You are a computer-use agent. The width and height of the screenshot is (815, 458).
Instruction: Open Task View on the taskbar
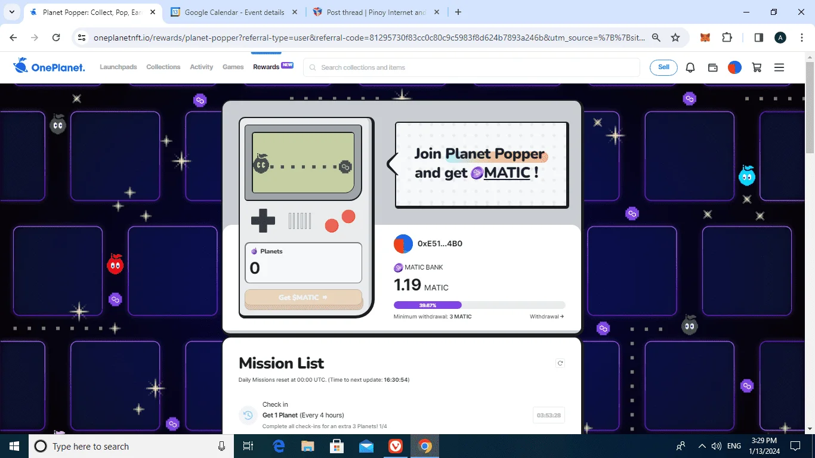[x=249, y=446]
